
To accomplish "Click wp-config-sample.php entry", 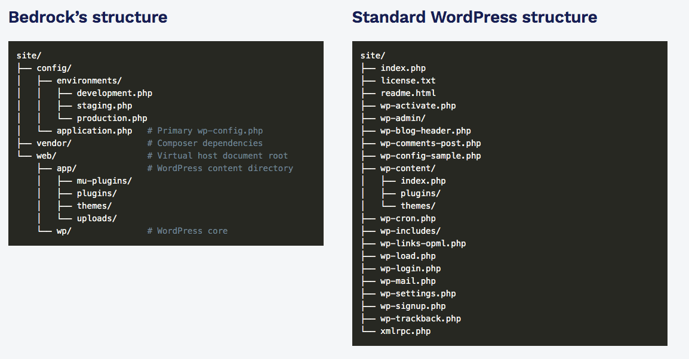I will pyautogui.click(x=430, y=156).
